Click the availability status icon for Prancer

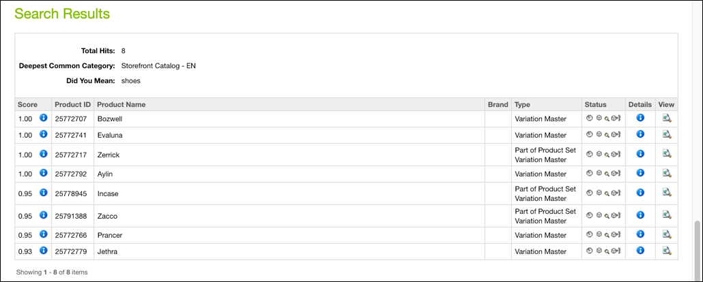598,235
